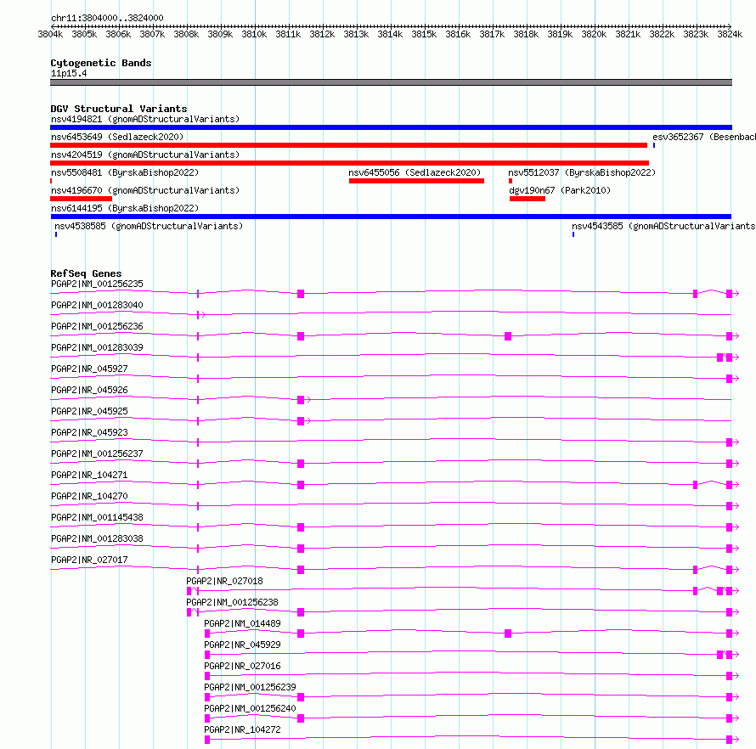The width and height of the screenshot is (756, 749).
Task: Open the nsv4538585 variant label
Action: click(x=149, y=226)
